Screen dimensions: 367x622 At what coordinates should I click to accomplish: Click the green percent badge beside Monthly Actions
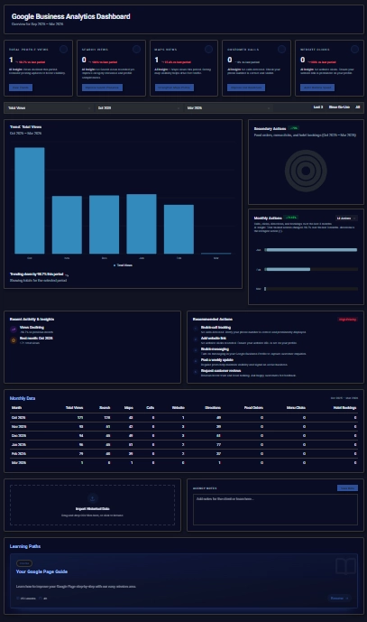tap(291, 218)
